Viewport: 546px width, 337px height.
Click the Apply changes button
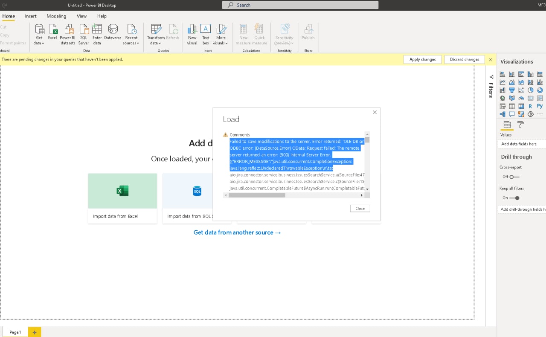pyautogui.click(x=422, y=59)
